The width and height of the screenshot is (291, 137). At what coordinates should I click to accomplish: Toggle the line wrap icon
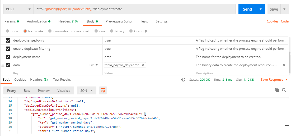click(x=103, y=90)
